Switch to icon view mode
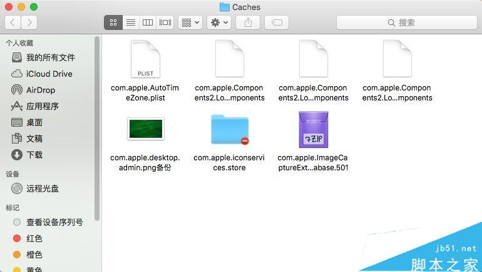This screenshot has height=272, width=482. click(x=113, y=22)
